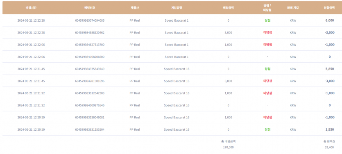This screenshot has height=154, width=342.
Task: Click the total bet amount 170,000
Action: [x=229, y=147]
